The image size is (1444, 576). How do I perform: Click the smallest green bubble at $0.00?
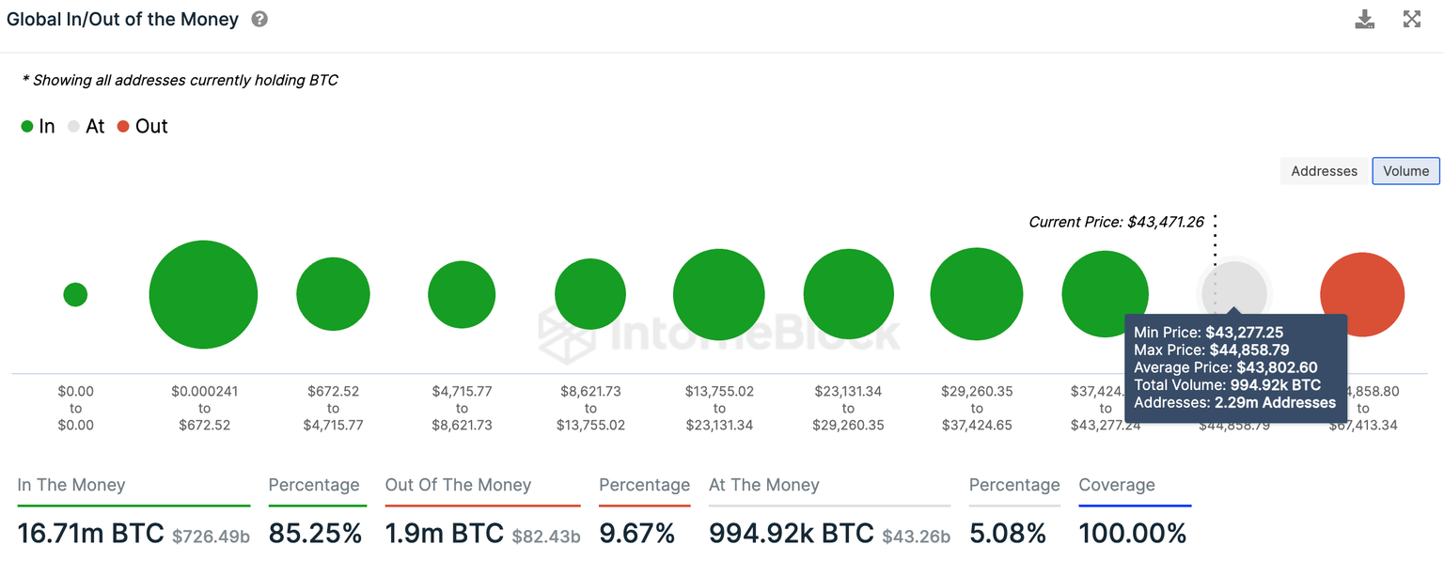click(x=75, y=293)
